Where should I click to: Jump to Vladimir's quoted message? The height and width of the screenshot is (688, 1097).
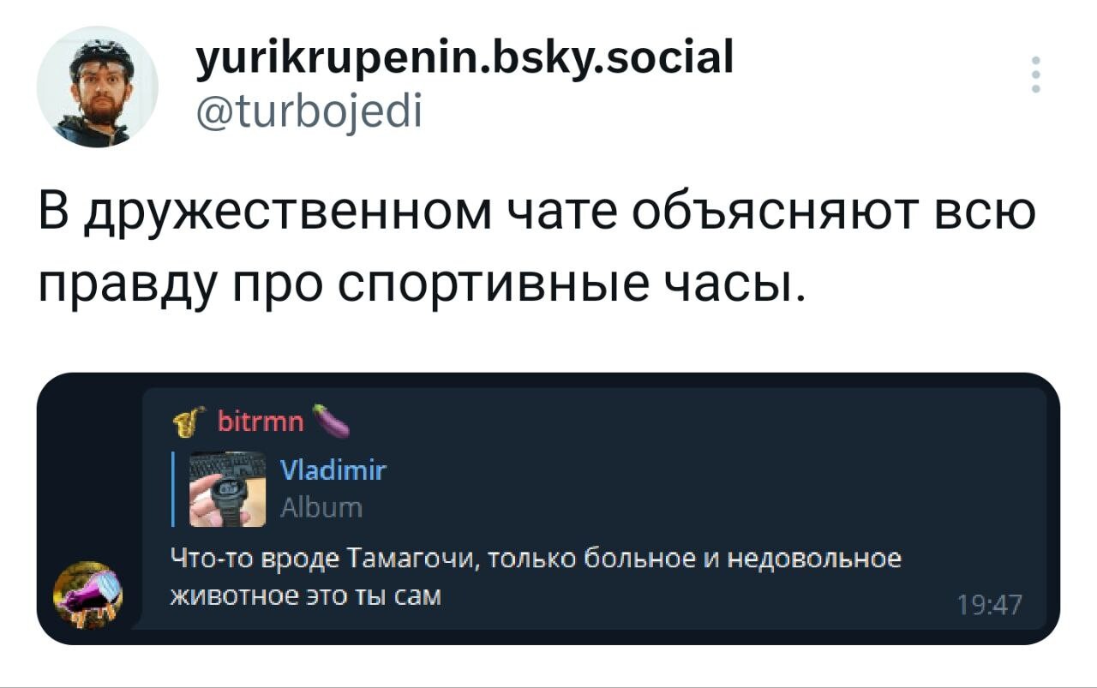pyautogui.click(x=334, y=470)
